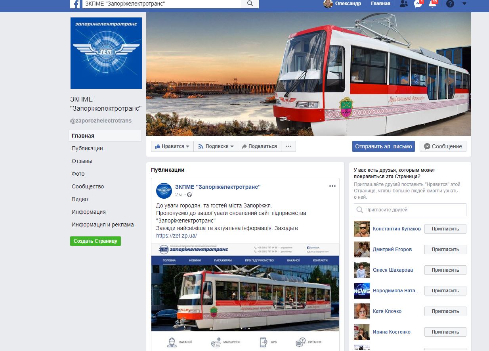Click the search magnifier icon

point(250,4)
